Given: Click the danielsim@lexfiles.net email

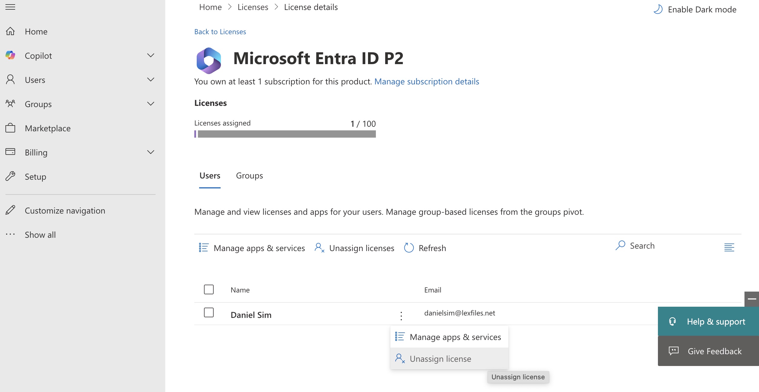Looking at the screenshot, I should click(459, 313).
